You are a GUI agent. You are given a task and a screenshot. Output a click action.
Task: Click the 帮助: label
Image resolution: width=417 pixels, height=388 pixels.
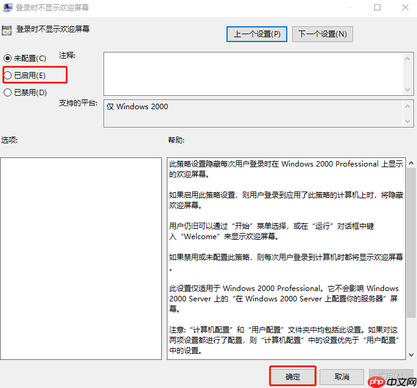tap(177, 140)
